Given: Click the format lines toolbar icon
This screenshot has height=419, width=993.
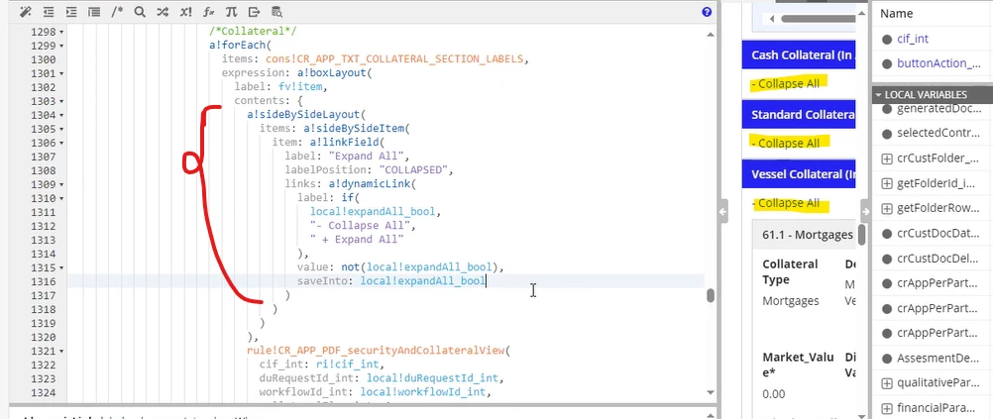Looking at the screenshot, I should click(94, 12).
